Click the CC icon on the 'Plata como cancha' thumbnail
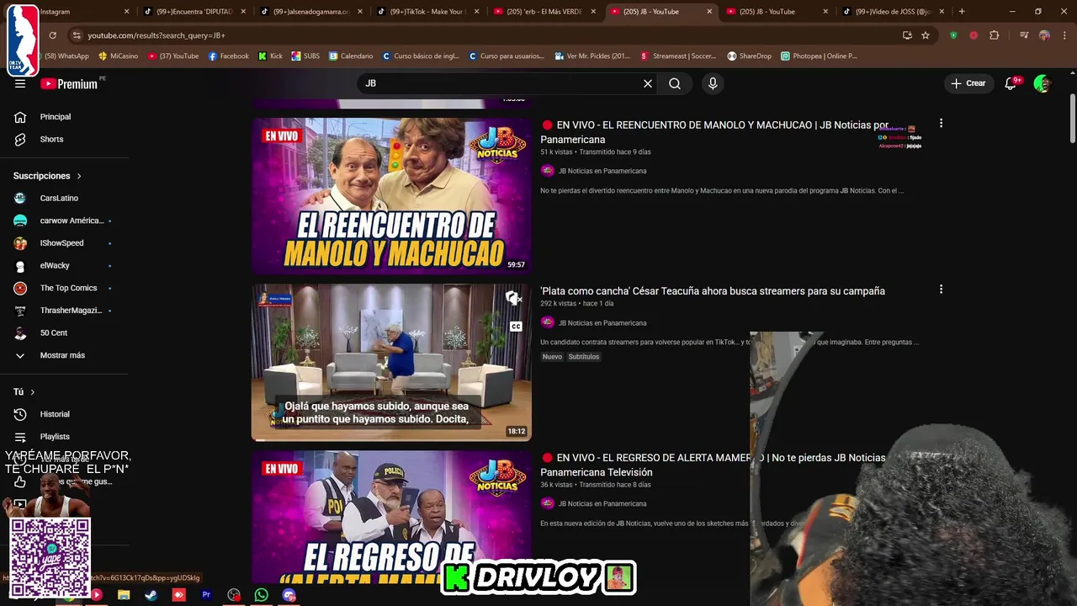 (x=516, y=327)
